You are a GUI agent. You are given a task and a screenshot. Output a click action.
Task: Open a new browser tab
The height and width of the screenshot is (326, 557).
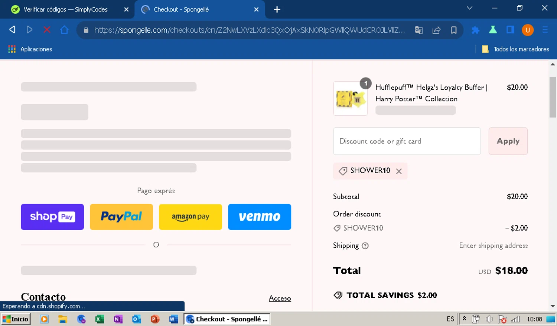coord(277,9)
